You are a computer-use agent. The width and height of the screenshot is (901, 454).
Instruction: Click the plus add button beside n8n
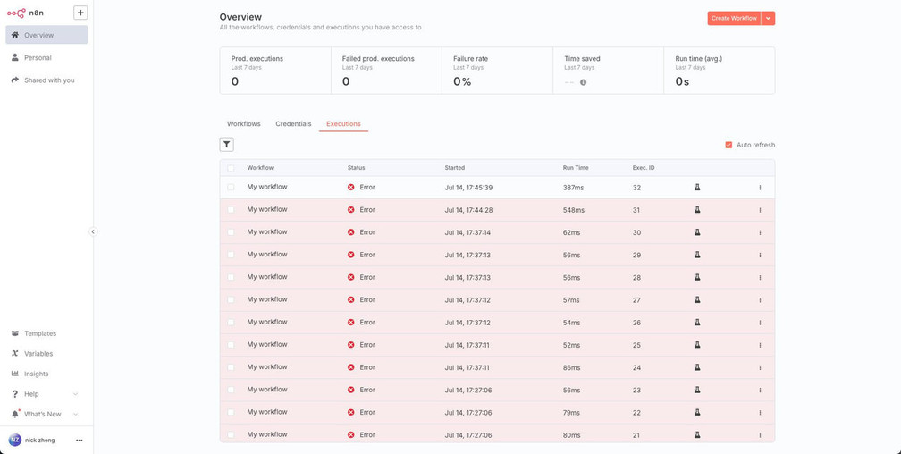coord(80,13)
